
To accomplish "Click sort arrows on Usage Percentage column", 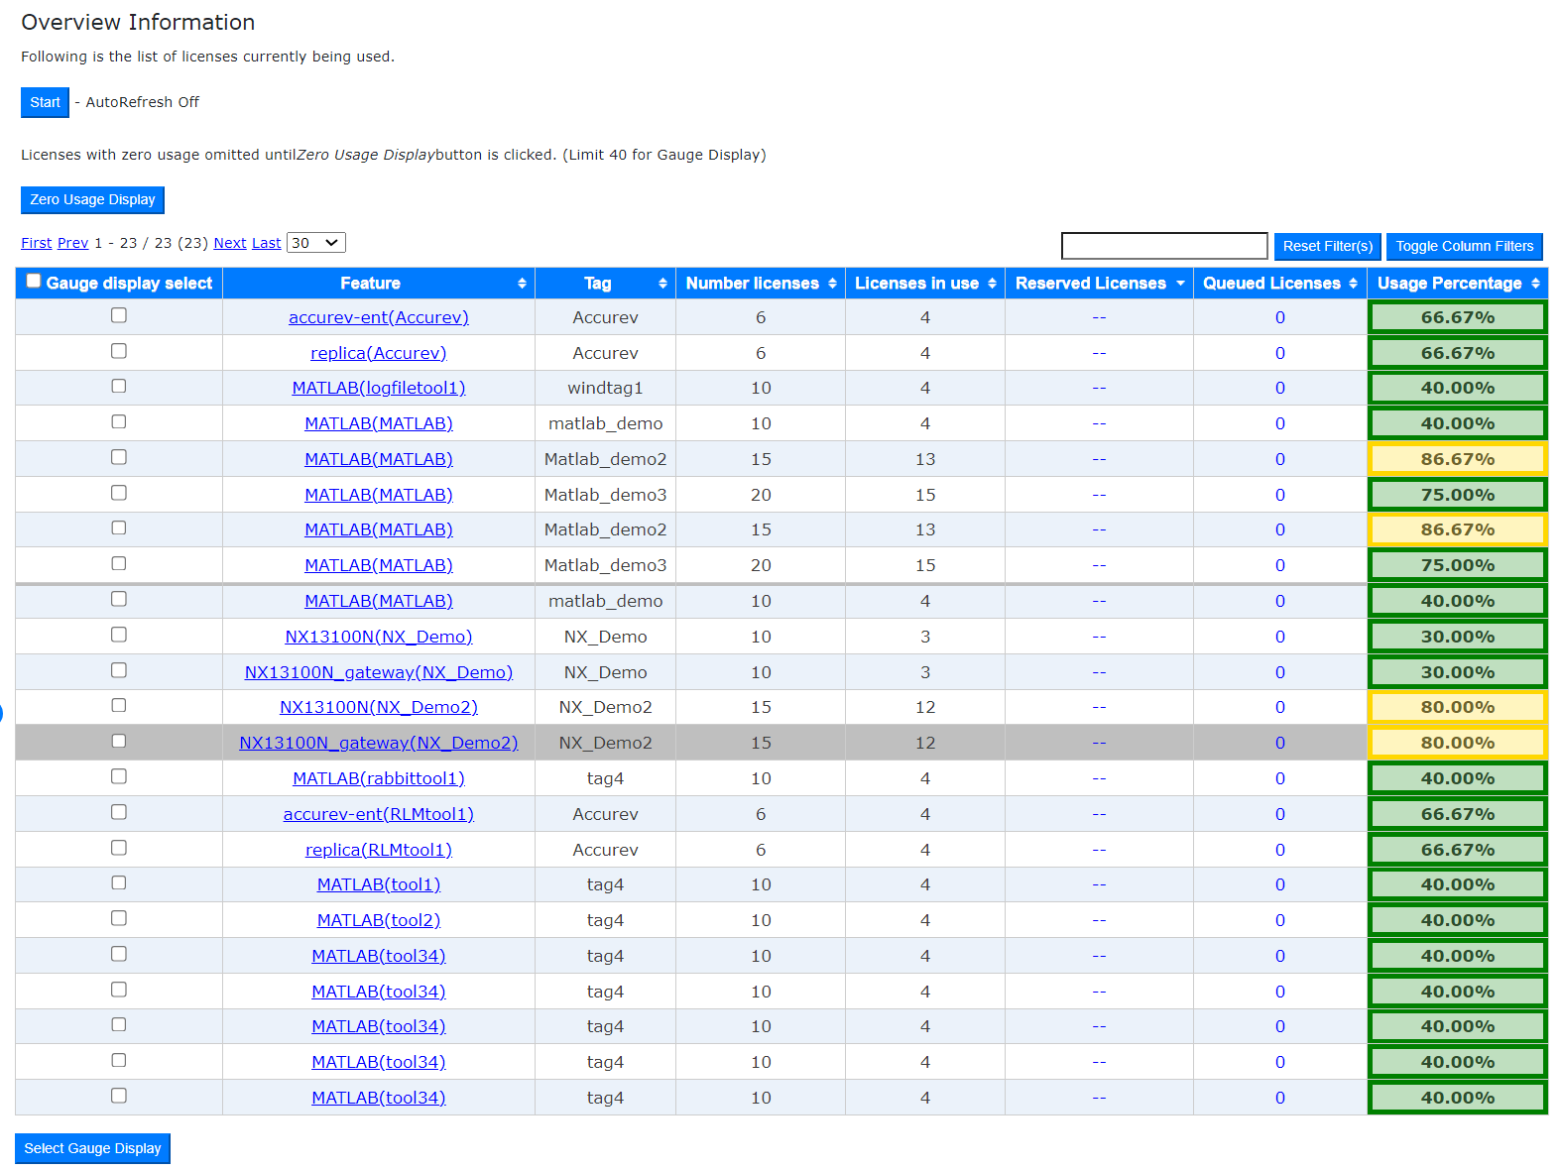I will [x=1535, y=284].
